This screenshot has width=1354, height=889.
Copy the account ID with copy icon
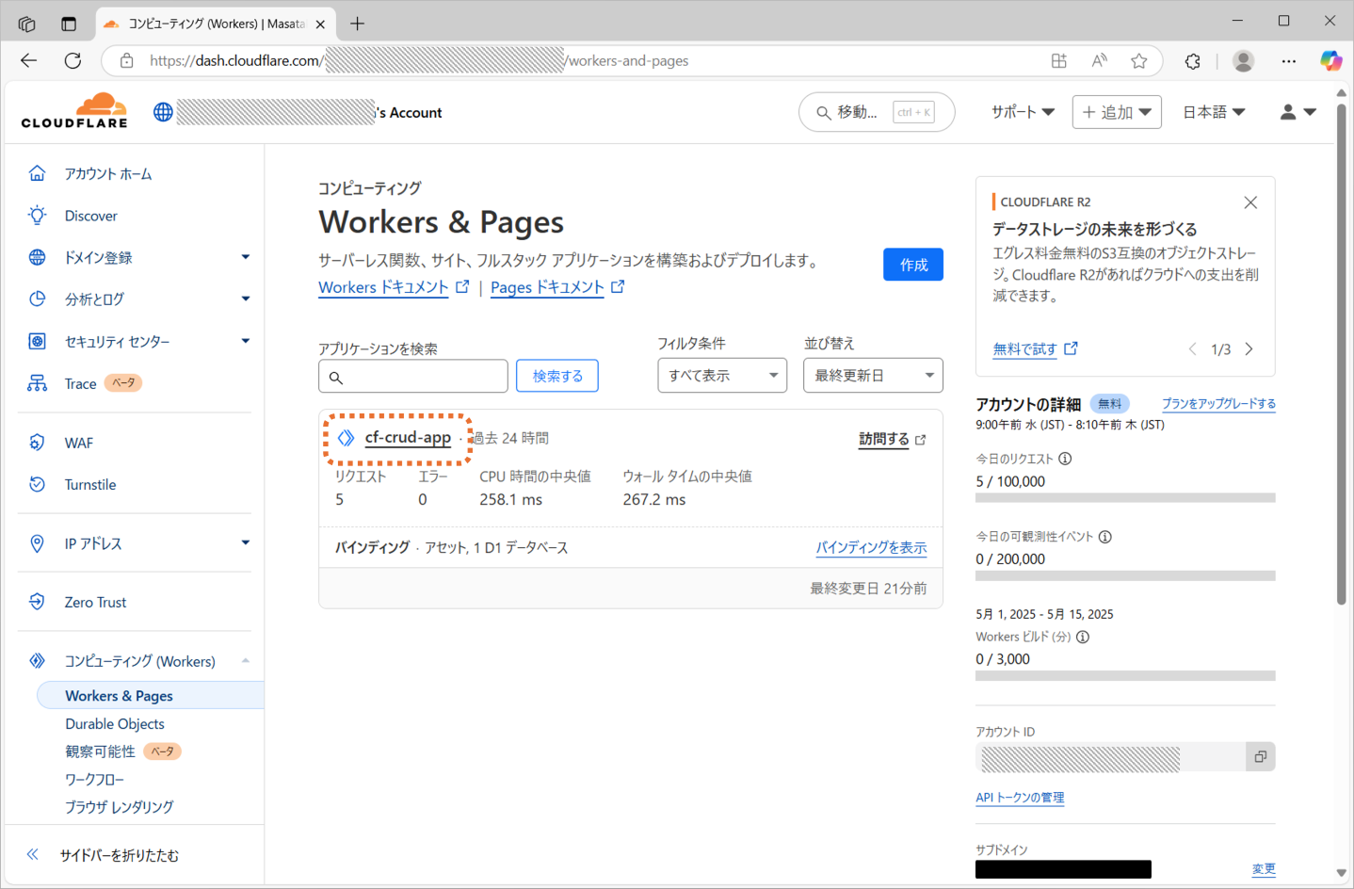[1261, 756]
